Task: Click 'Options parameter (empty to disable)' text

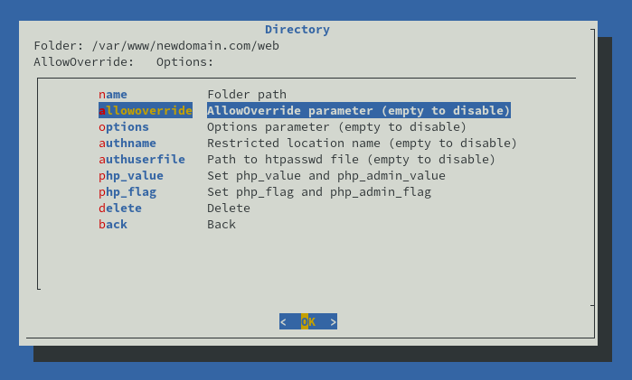Action: pyautogui.click(x=336, y=126)
